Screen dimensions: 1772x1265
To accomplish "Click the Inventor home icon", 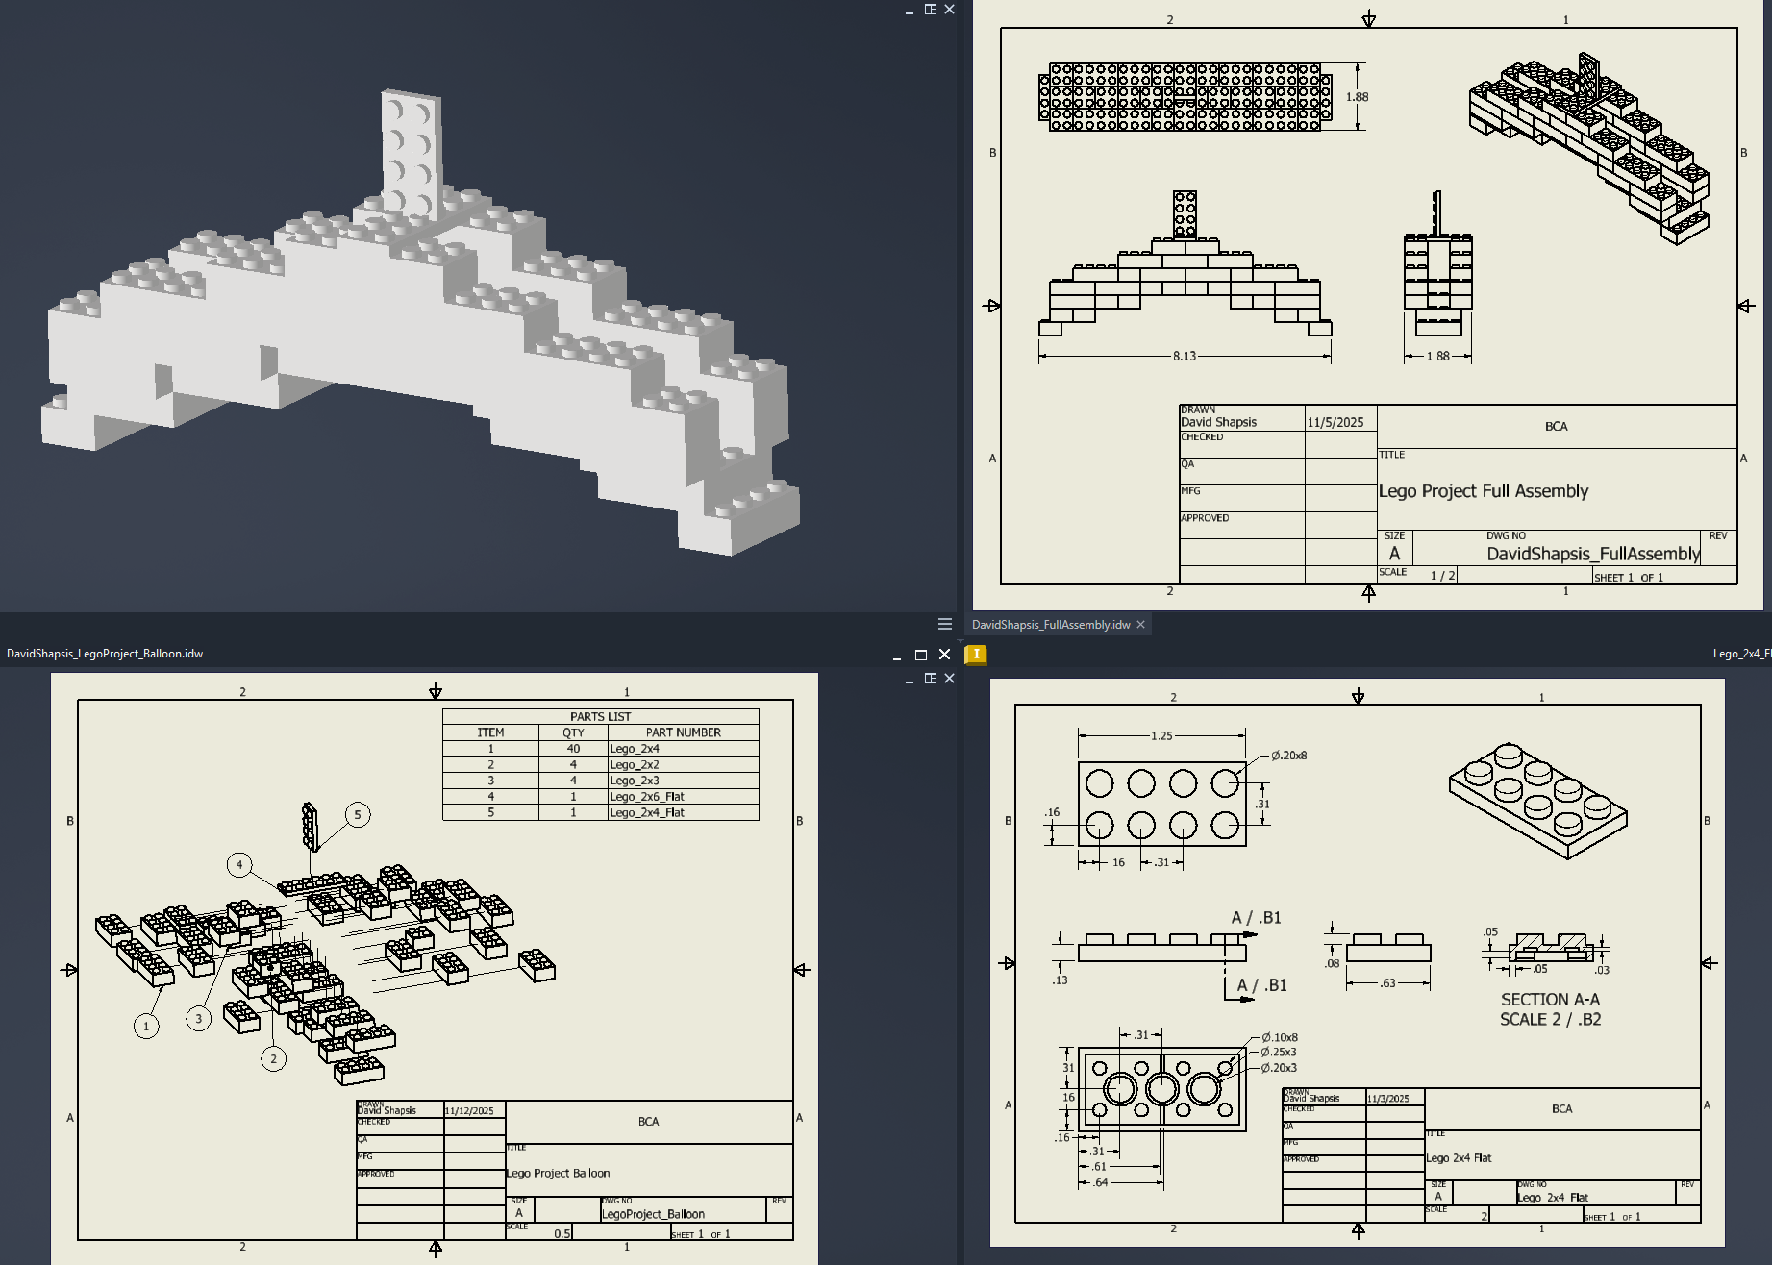I will point(976,654).
